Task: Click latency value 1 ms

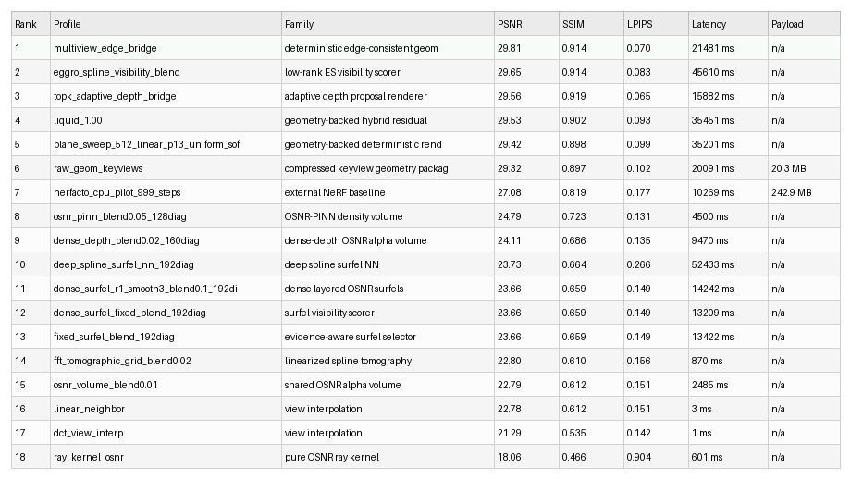Action: [701, 433]
